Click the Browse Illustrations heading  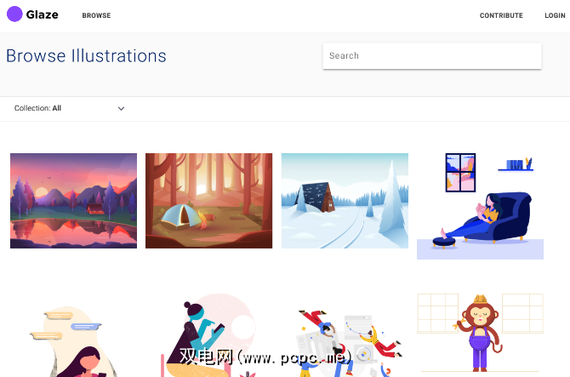(x=86, y=56)
